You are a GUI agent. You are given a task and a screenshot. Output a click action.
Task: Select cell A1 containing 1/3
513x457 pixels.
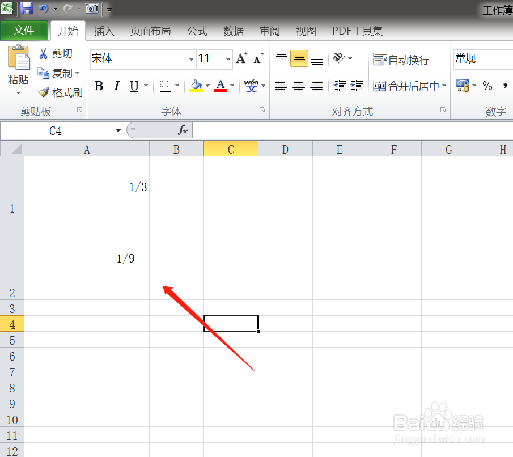87,186
